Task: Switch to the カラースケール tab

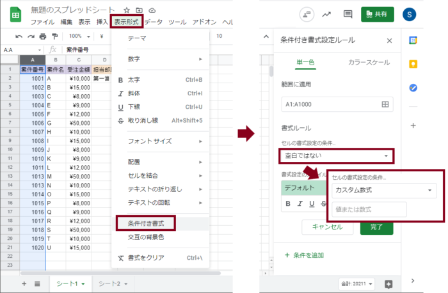Action: pyautogui.click(x=367, y=63)
